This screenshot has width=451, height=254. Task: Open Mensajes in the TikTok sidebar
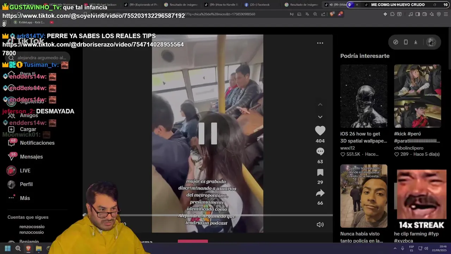click(25, 157)
